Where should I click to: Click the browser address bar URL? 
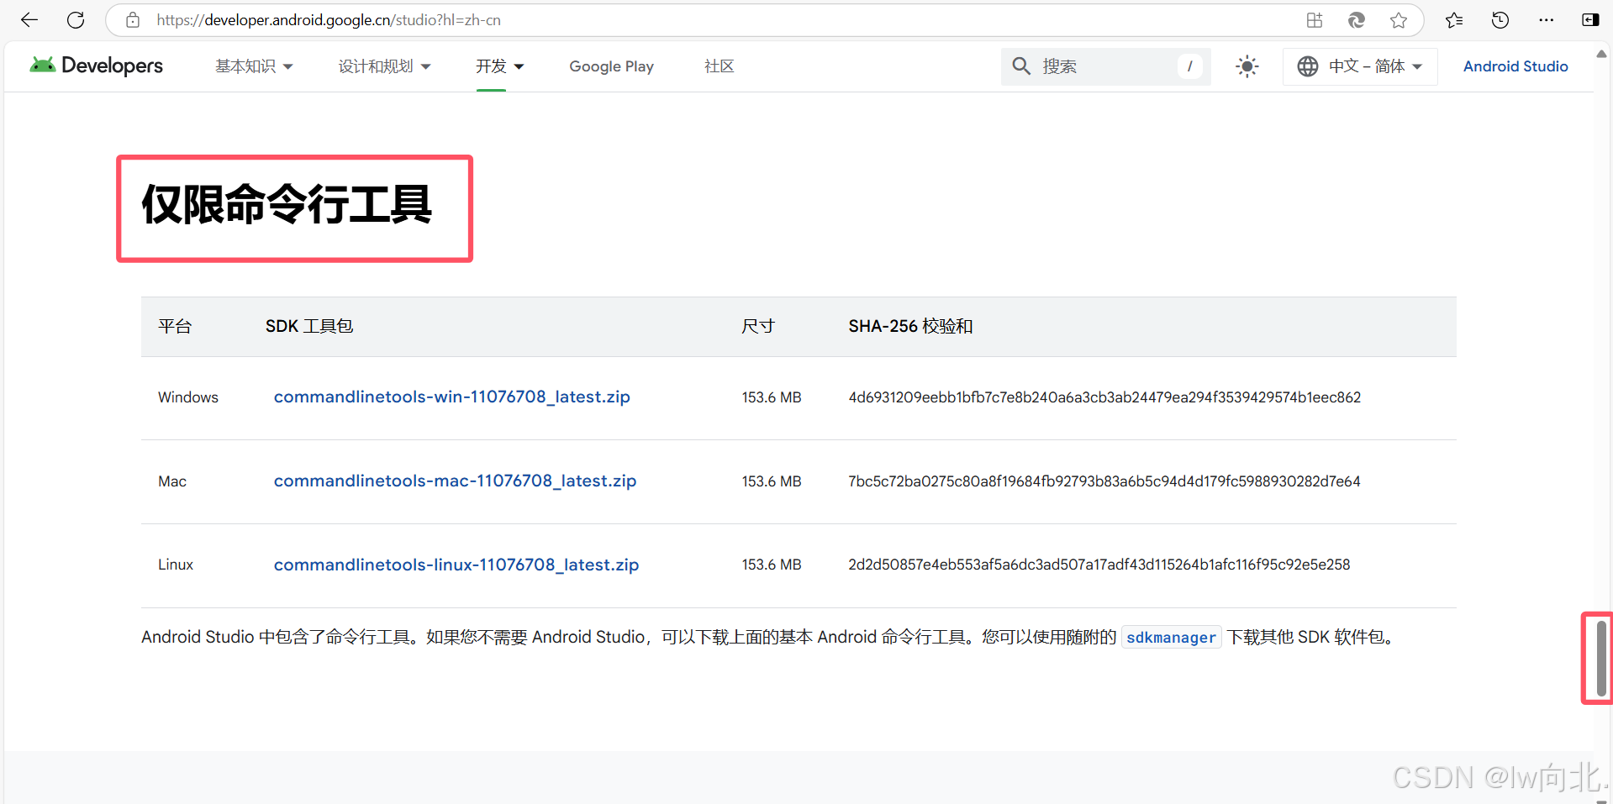(329, 20)
